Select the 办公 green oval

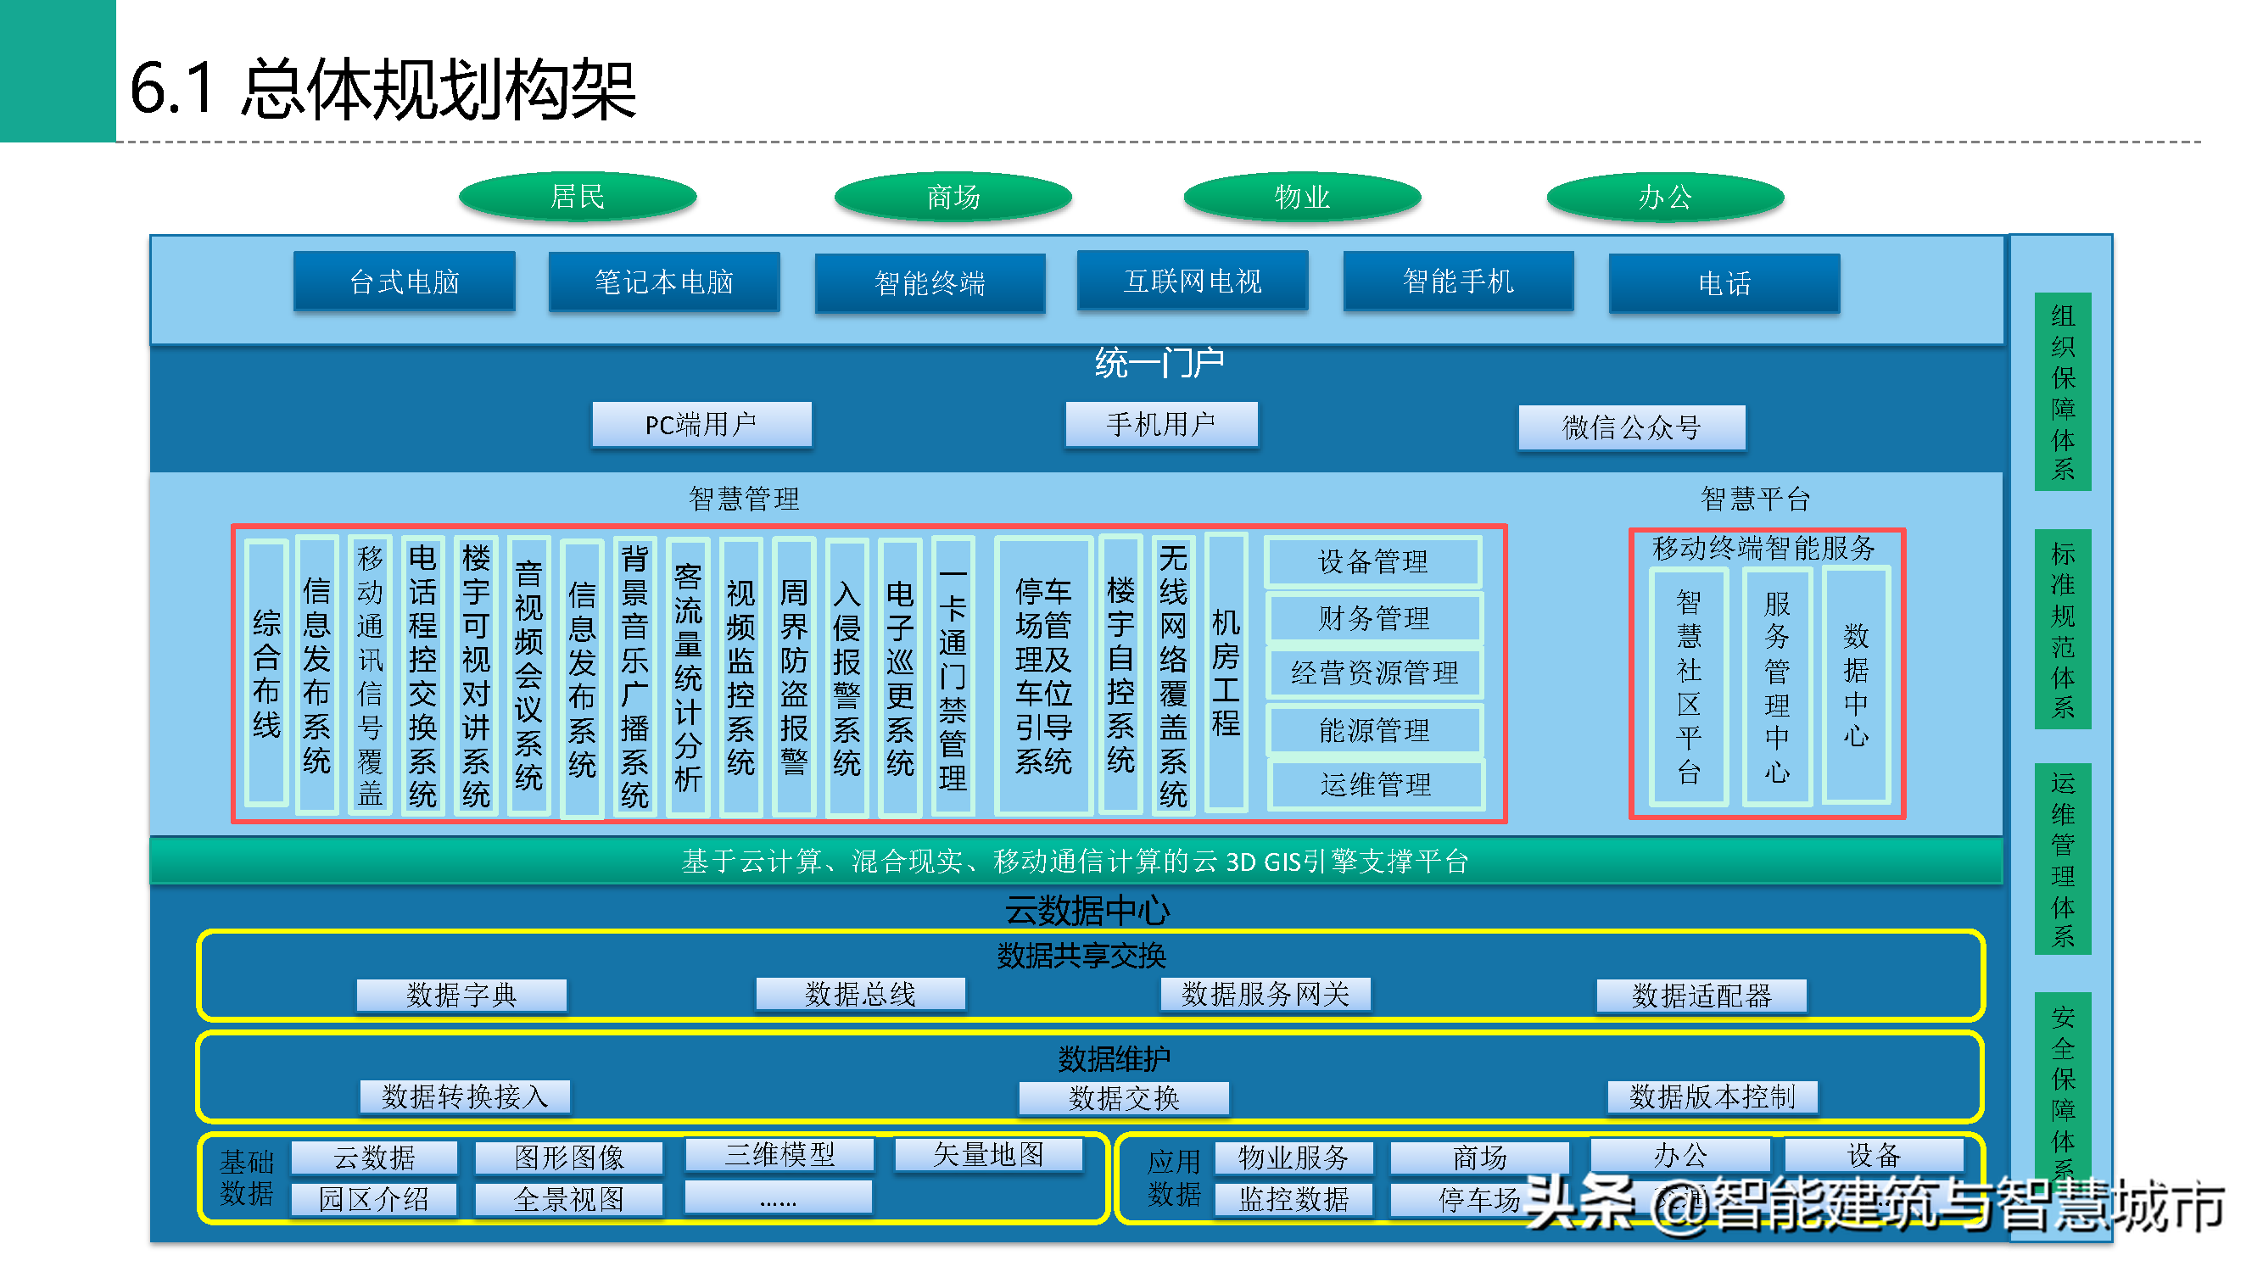tap(1665, 196)
